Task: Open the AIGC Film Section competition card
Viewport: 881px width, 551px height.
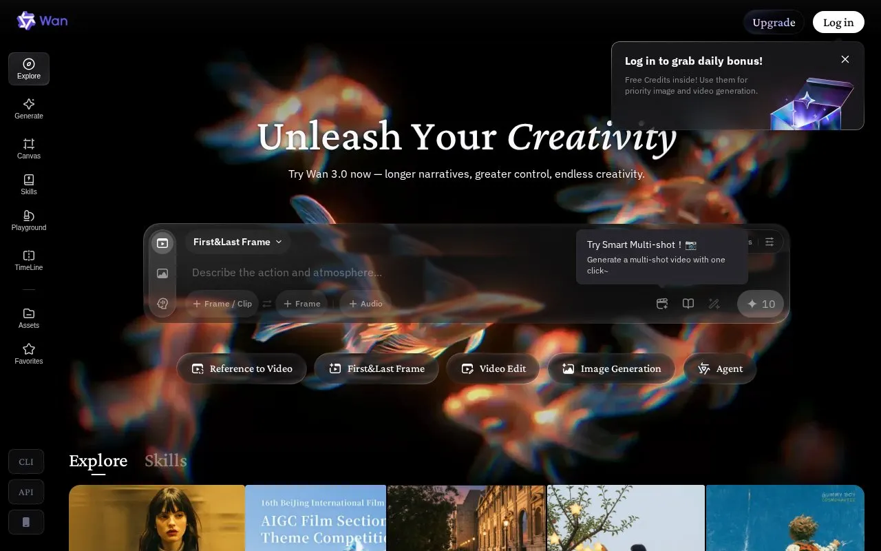Action: point(316,518)
